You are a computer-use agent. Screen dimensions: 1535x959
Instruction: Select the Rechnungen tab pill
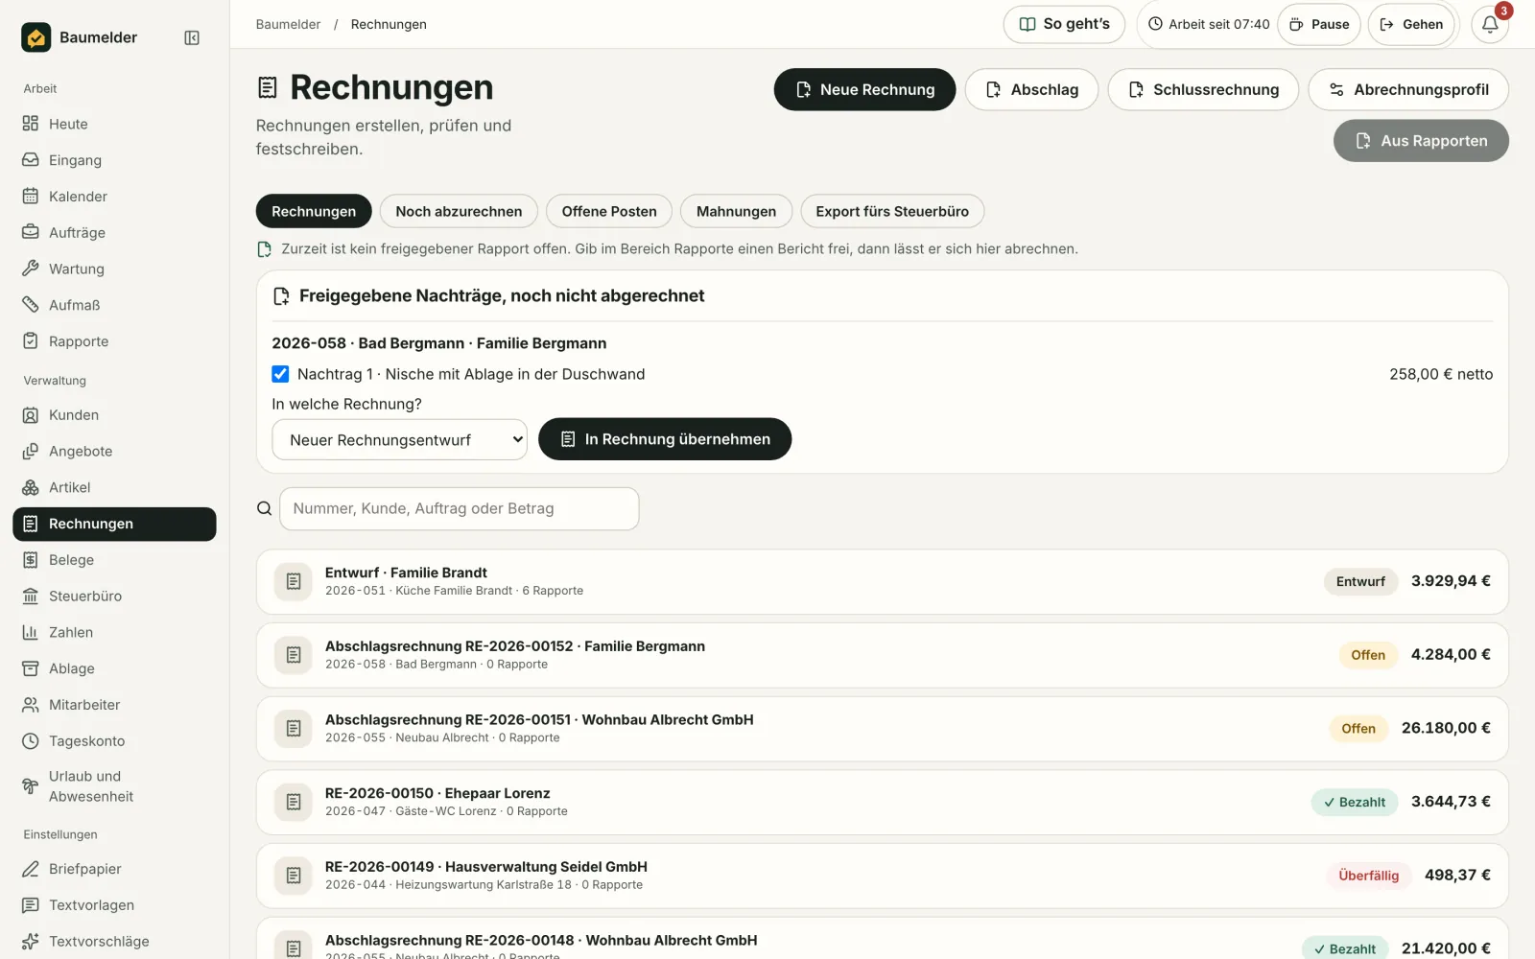pos(314,211)
